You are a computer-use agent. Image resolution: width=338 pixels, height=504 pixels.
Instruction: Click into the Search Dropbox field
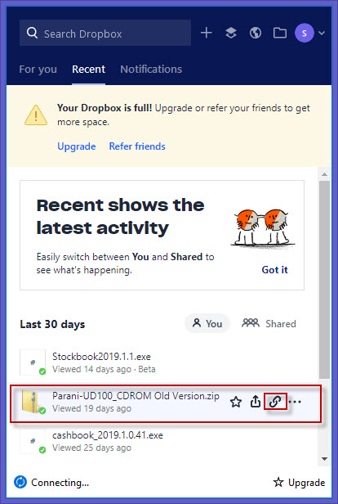(x=105, y=33)
